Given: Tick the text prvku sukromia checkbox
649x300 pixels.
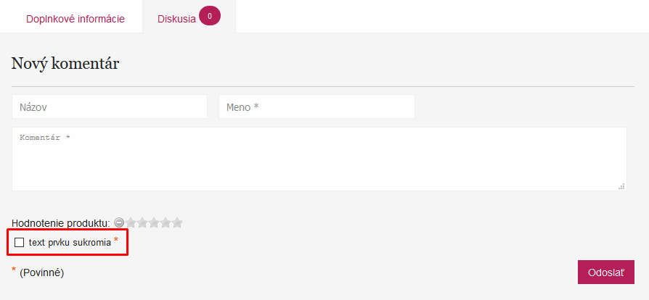Looking at the screenshot, I should 19,243.
